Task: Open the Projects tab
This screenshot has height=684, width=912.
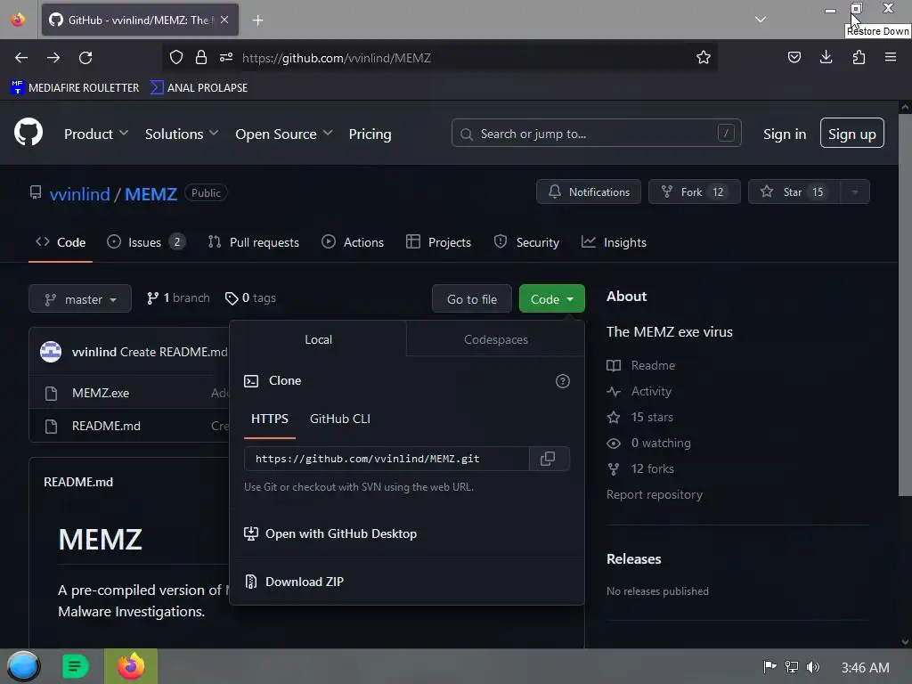Action: tap(438, 242)
